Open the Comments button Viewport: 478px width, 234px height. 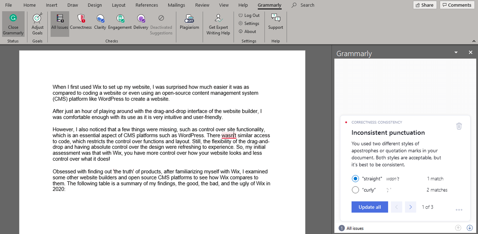457,5
